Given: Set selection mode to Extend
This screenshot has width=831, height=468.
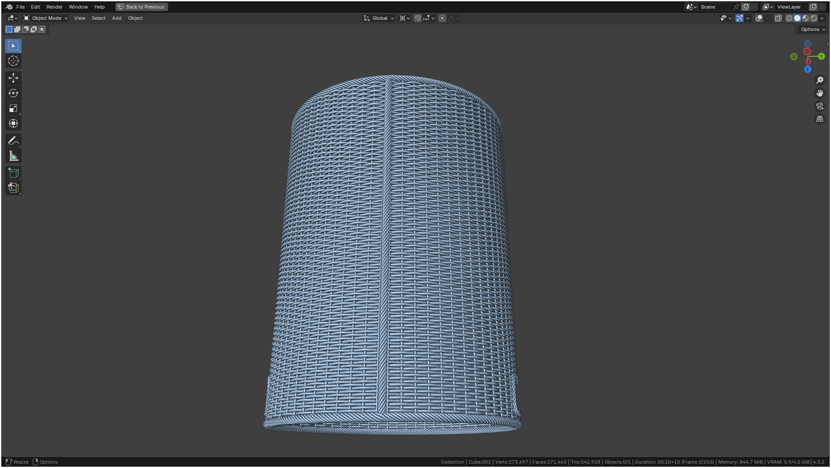Looking at the screenshot, I should click(17, 29).
